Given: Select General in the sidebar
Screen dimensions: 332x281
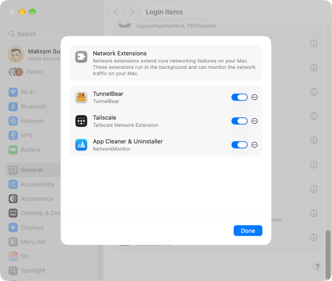Looking at the screenshot, I should coord(33,170).
